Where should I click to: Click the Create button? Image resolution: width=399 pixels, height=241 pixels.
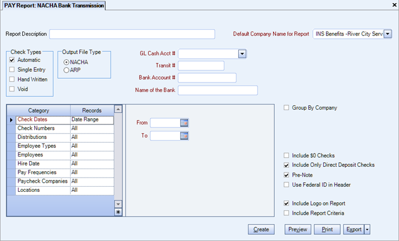(260, 230)
